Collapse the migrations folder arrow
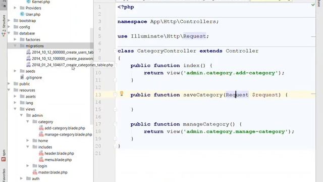This screenshot has height=182, width=323. coord(15,45)
